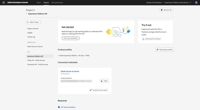Go to Project overview in sidebar
The width and height of the screenshot is (200, 110).
click(33, 29)
